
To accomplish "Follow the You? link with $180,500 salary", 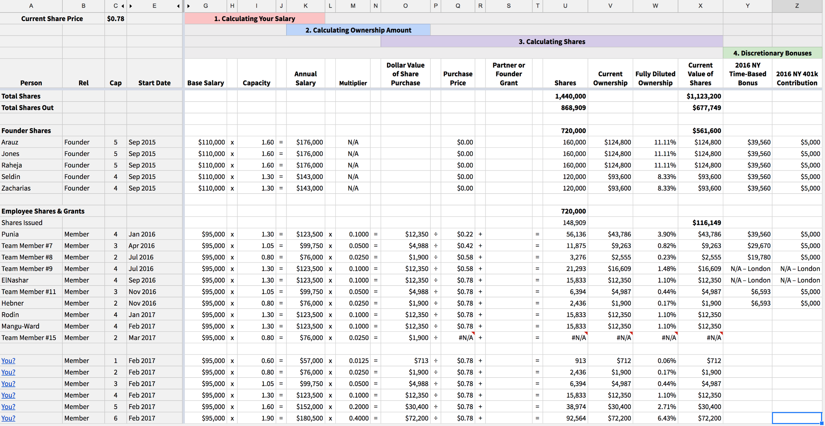I will pyautogui.click(x=8, y=418).
